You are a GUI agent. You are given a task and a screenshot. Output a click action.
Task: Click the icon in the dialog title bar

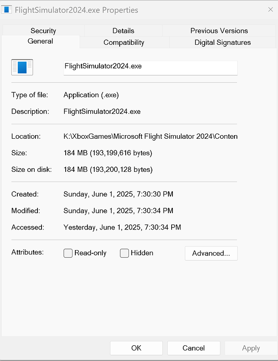pyautogui.click(x=6, y=9)
